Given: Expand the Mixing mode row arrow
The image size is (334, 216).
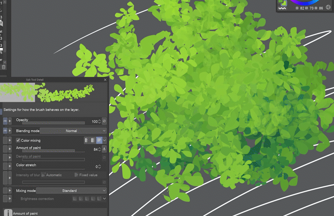Looking at the screenshot, I should coord(10,190).
